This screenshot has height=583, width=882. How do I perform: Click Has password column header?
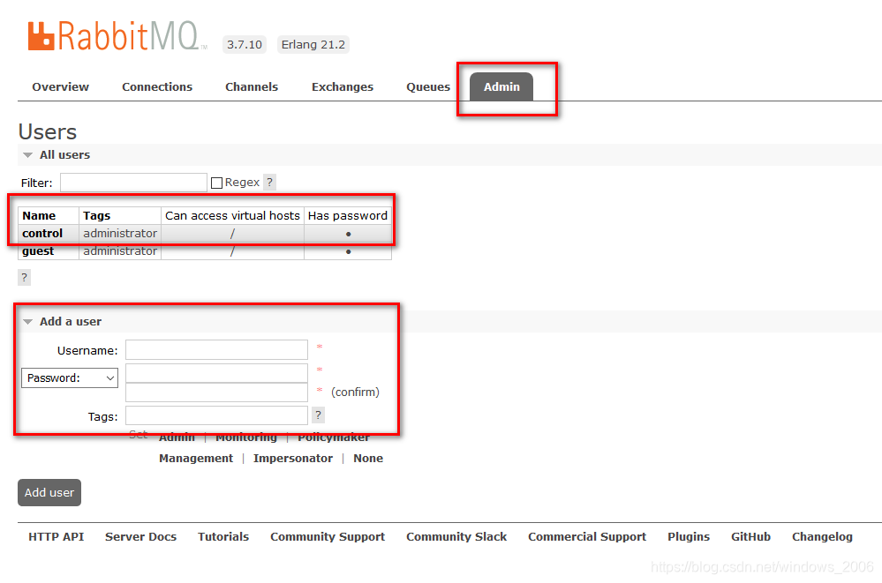tap(348, 215)
